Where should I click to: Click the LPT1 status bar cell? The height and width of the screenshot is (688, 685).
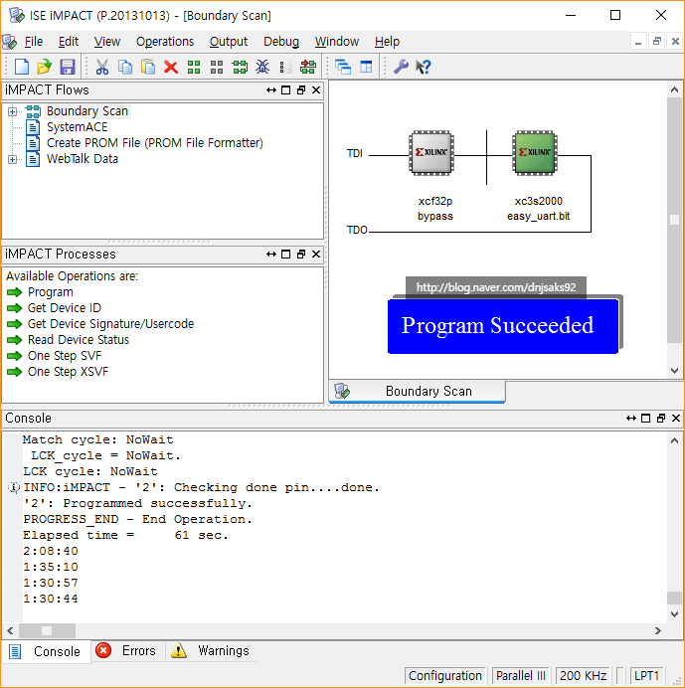pos(647,676)
